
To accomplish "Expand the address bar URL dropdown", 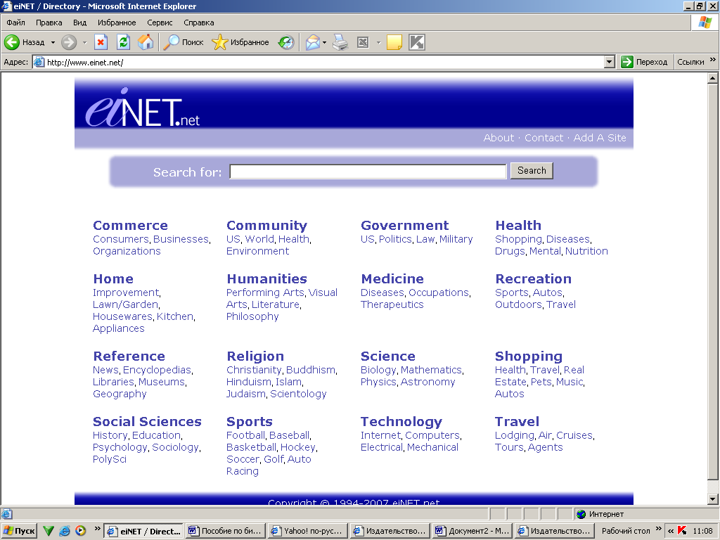I will coord(610,62).
